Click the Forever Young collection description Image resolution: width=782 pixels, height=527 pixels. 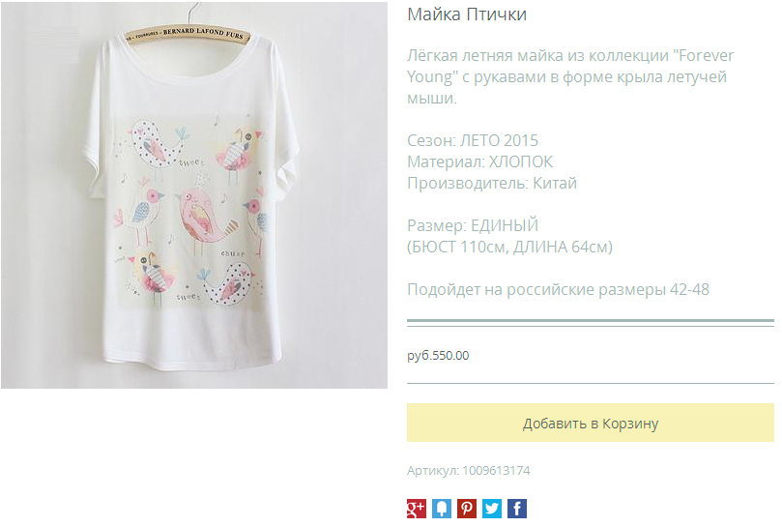click(570, 76)
